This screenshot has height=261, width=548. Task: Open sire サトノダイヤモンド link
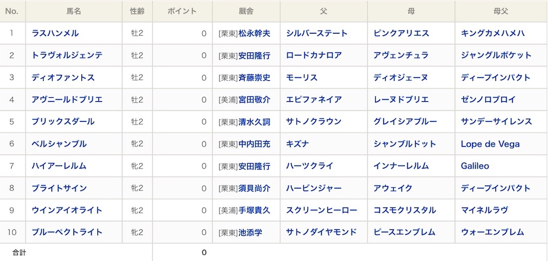(x=322, y=232)
